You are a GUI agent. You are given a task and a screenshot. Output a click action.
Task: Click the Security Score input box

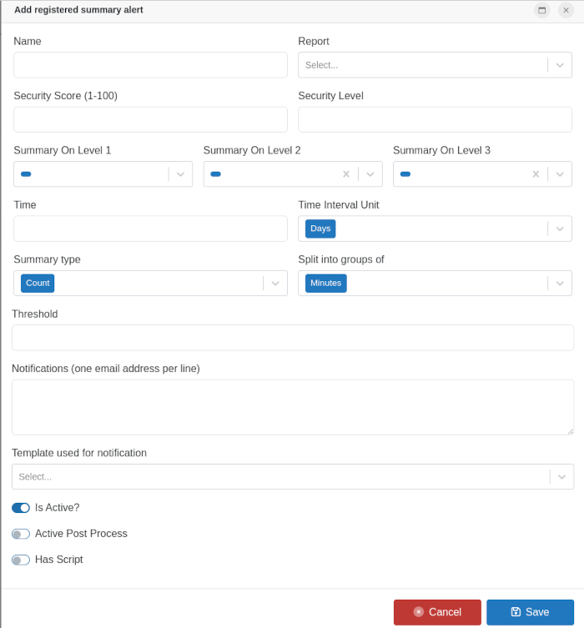(150, 119)
